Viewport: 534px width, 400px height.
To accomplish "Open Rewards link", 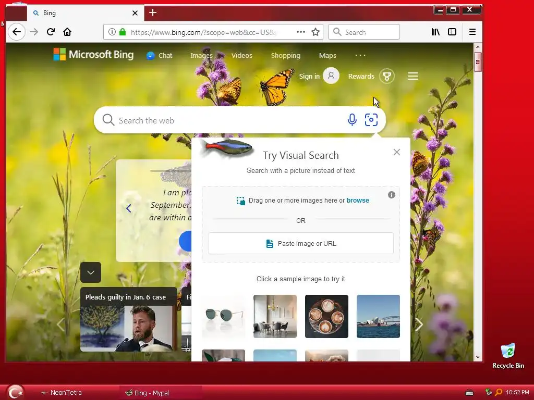I will coord(361,76).
